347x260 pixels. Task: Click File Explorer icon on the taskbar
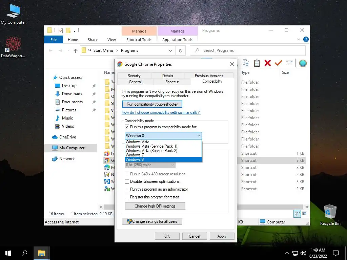tap(41, 253)
